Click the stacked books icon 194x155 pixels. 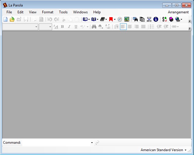coord(171,19)
